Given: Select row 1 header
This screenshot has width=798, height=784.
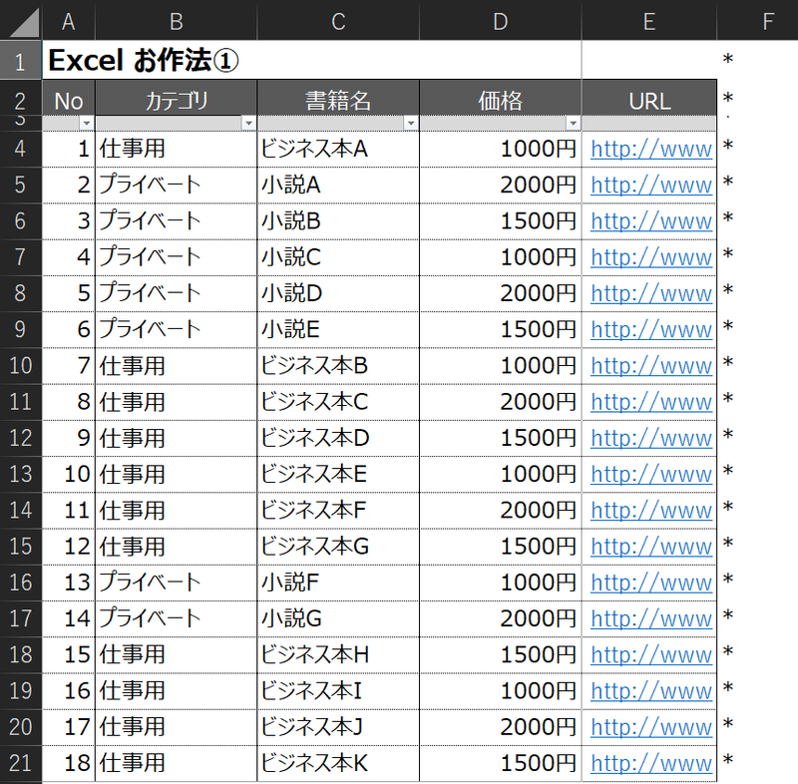Looking at the screenshot, I should click(x=20, y=61).
